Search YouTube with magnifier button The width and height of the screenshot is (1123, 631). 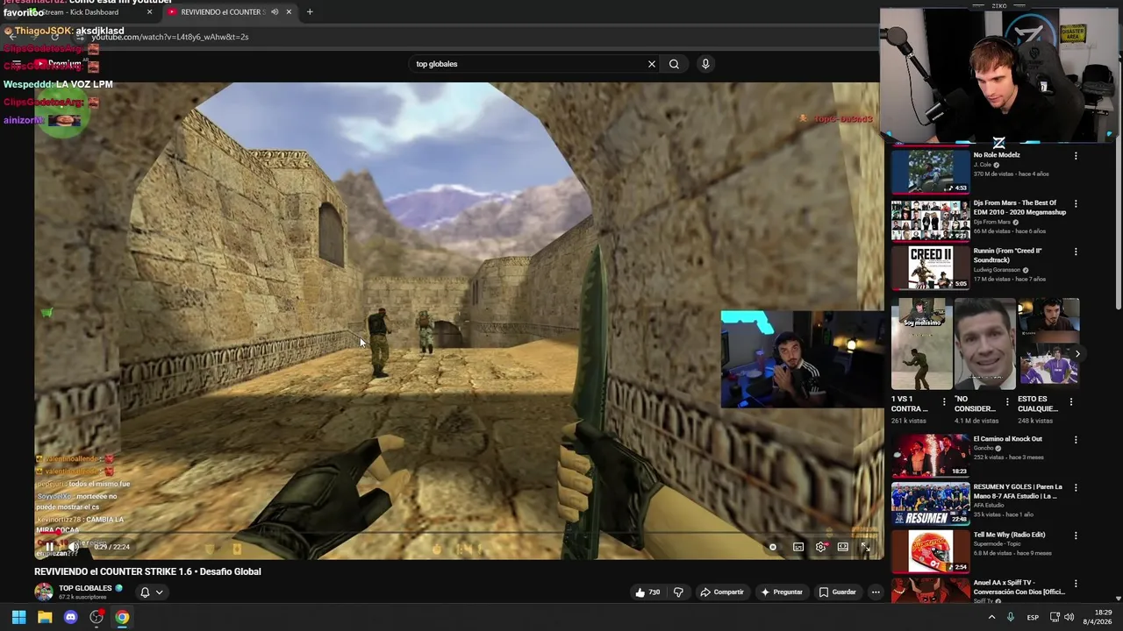click(x=674, y=64)
